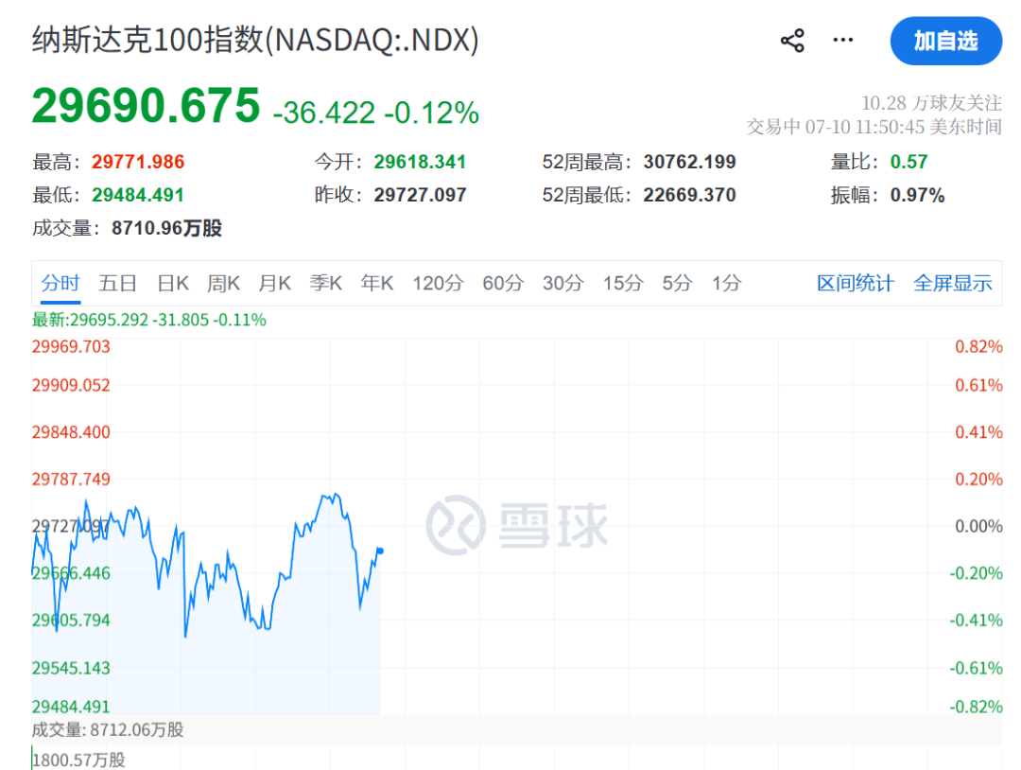Screen dimensions: 1021x770
Task: Choose the 1分 interval tab
Action: [727, 284]
